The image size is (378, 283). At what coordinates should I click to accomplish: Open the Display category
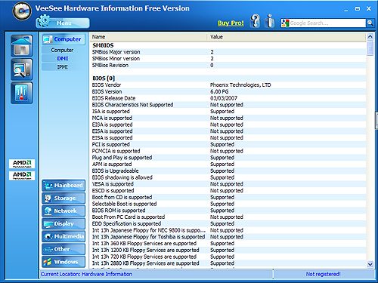click(x=64, y=223)
